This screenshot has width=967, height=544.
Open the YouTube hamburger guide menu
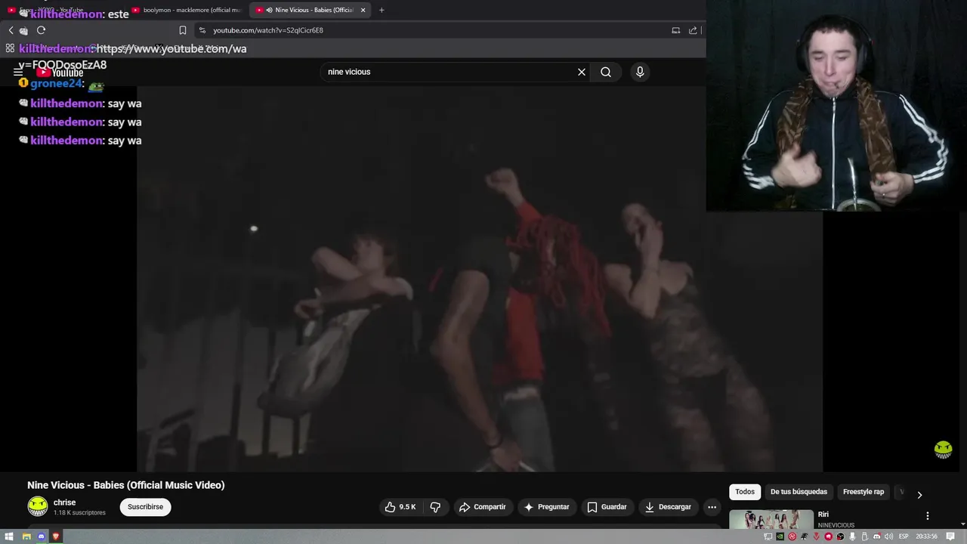pos(18,72)
